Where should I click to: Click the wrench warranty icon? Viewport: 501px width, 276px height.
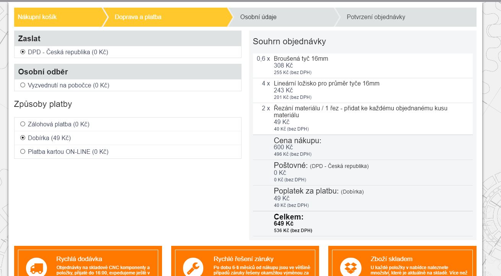[193, 267]
